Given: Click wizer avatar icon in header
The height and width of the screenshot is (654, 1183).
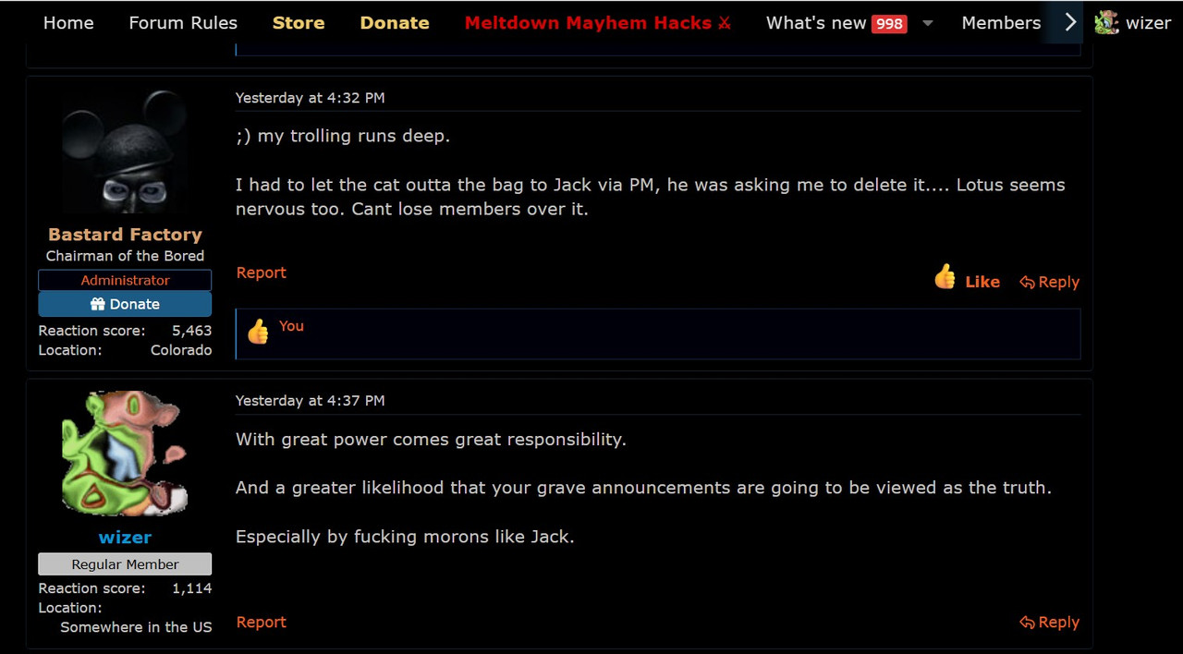Looking at the screenshot, I should point(1106,23).
